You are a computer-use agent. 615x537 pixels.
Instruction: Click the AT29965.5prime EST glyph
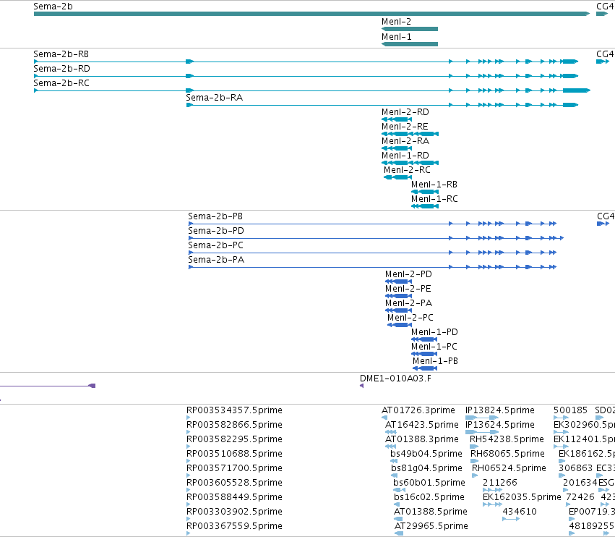(399, 533)
